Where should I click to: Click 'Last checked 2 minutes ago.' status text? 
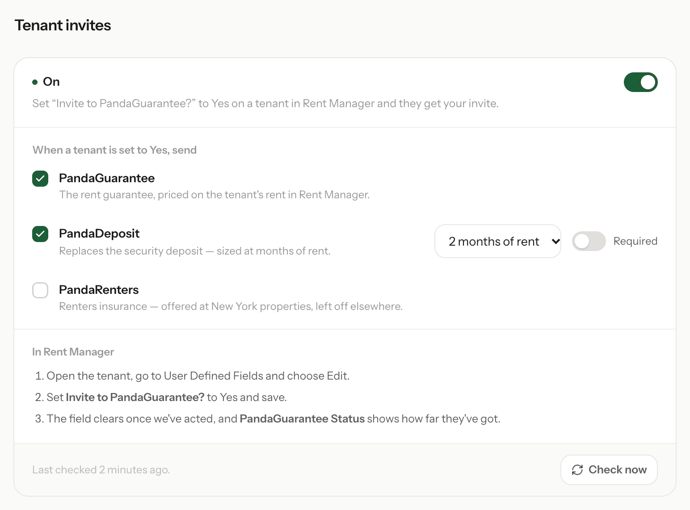point(101,470)
